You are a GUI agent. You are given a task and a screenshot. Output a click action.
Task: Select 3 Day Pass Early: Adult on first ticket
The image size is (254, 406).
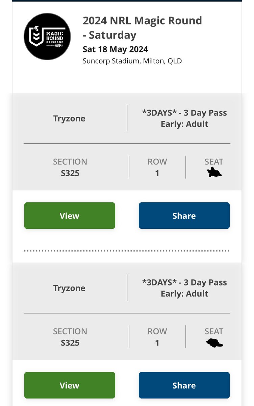[x=184, y=118]
